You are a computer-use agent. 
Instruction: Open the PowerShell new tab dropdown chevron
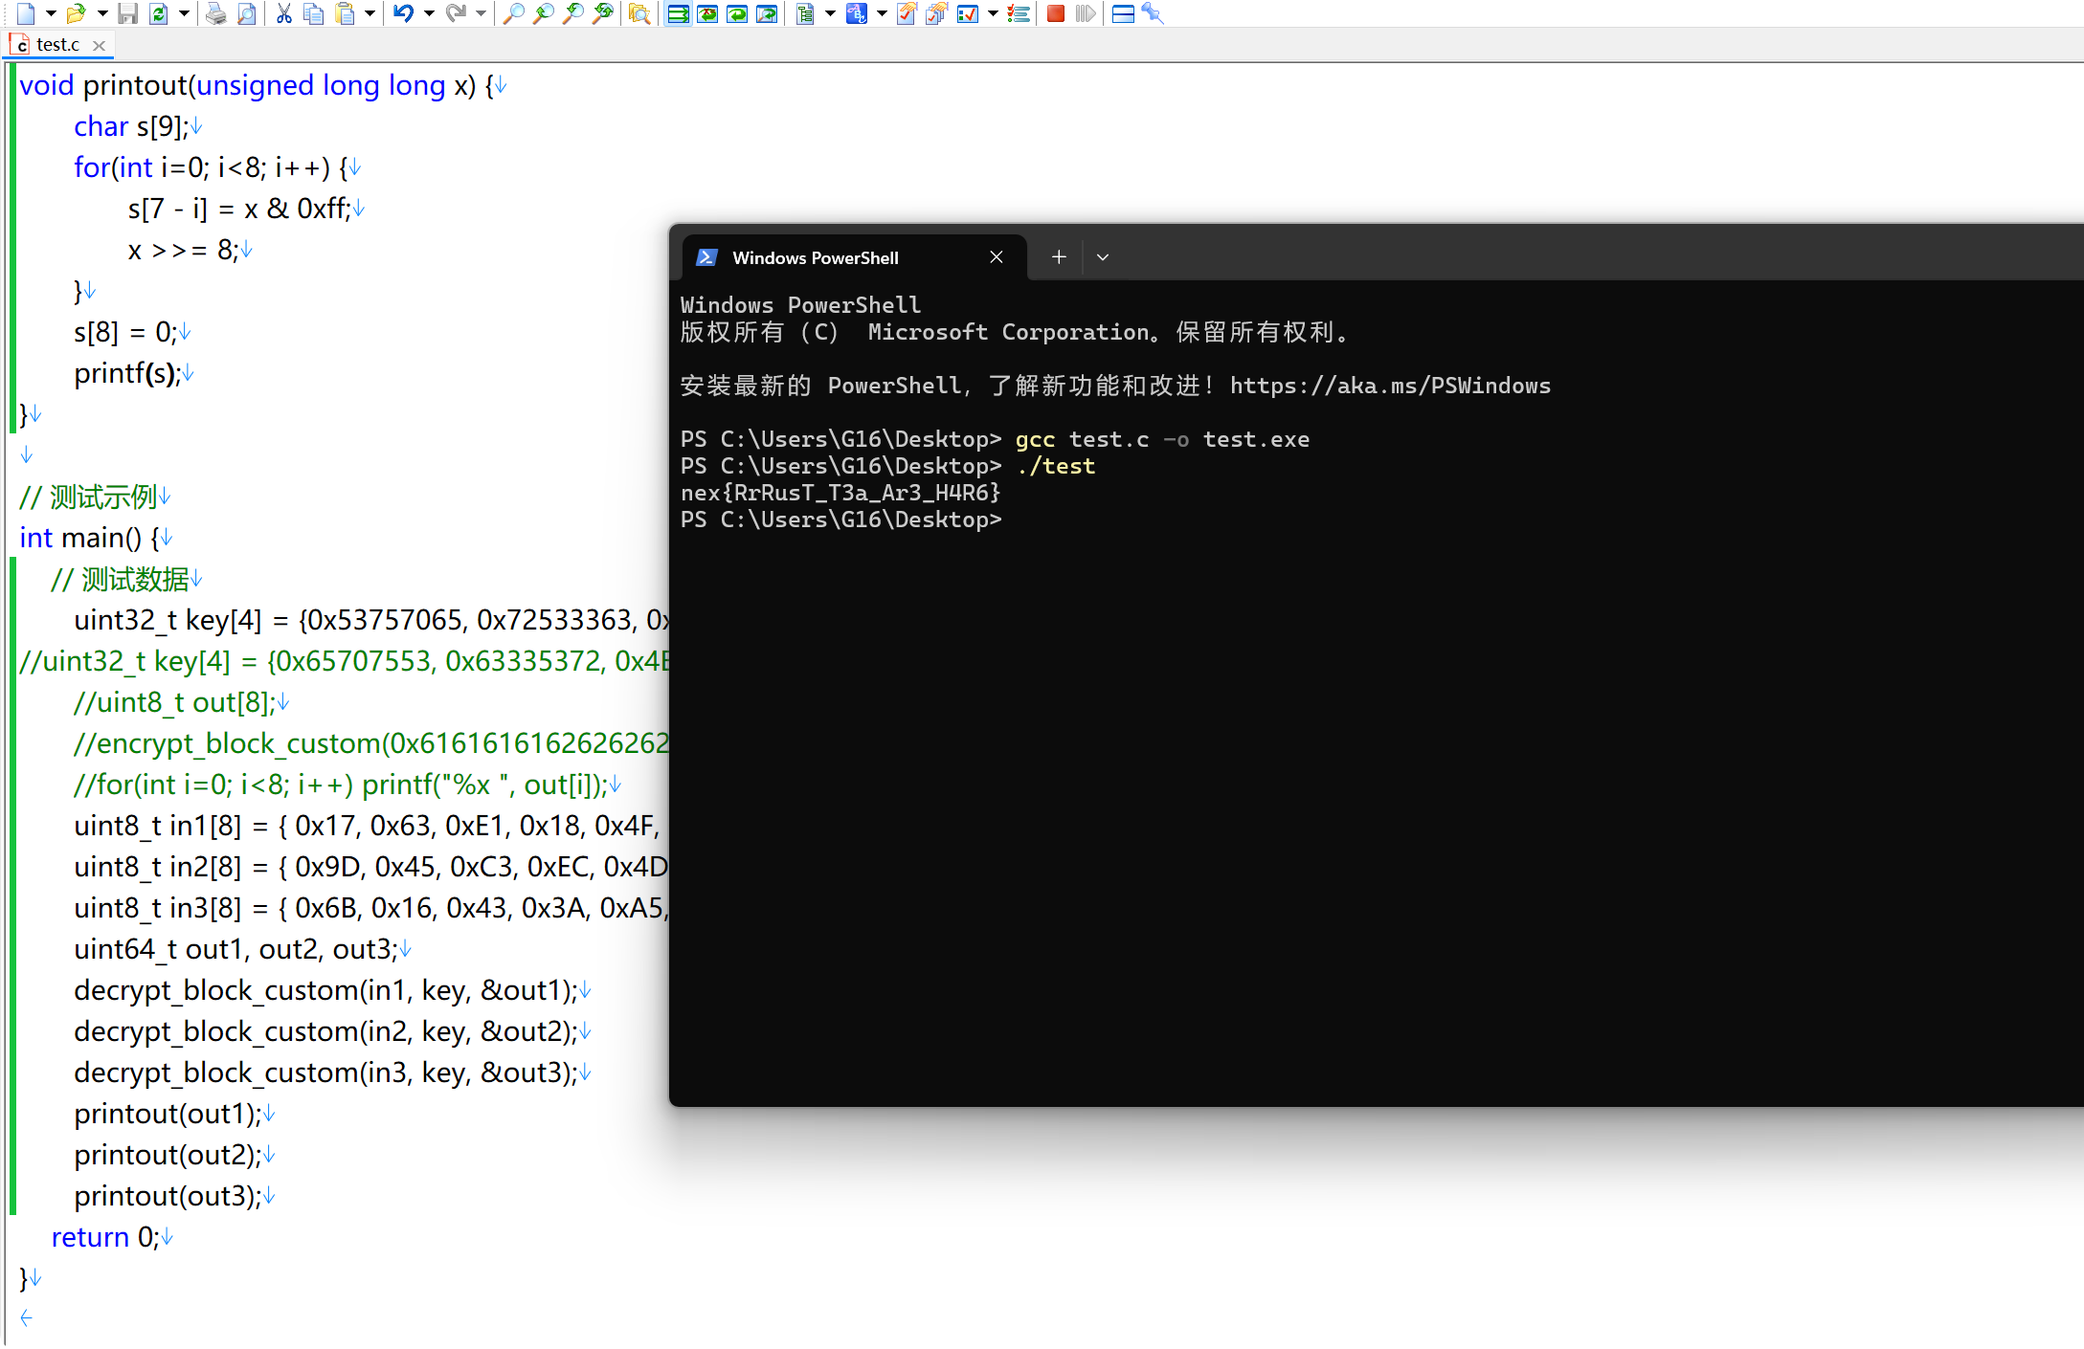(x=1103, y=257)
